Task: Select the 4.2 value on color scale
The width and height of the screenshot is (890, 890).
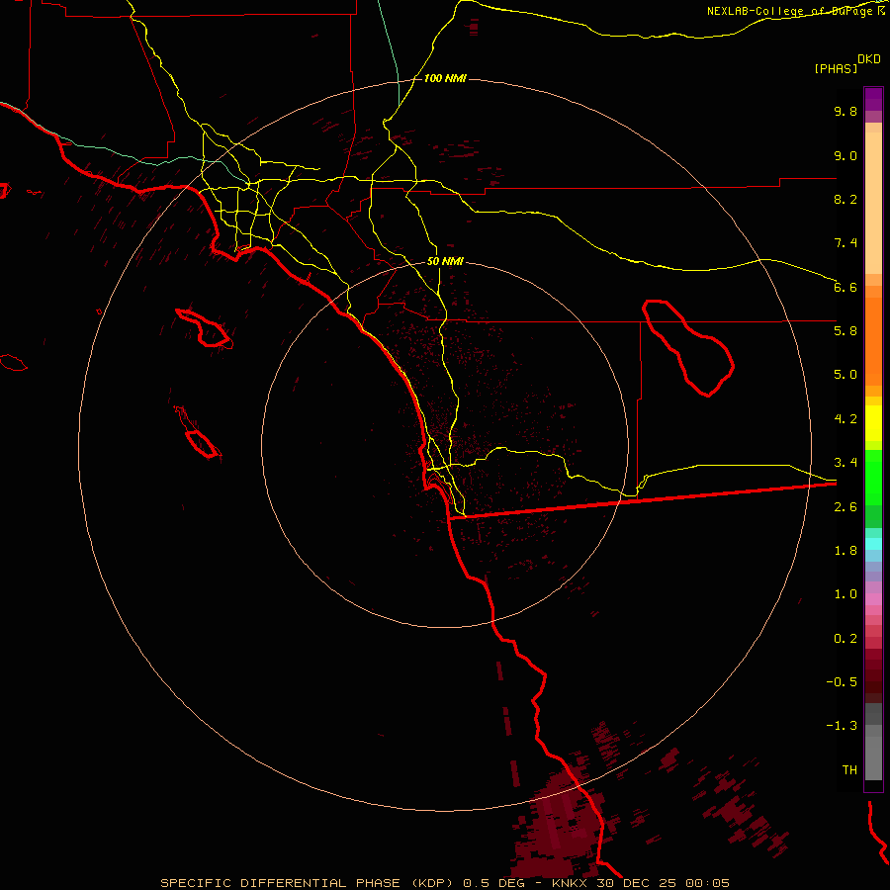Action: [x=845, y=419]
